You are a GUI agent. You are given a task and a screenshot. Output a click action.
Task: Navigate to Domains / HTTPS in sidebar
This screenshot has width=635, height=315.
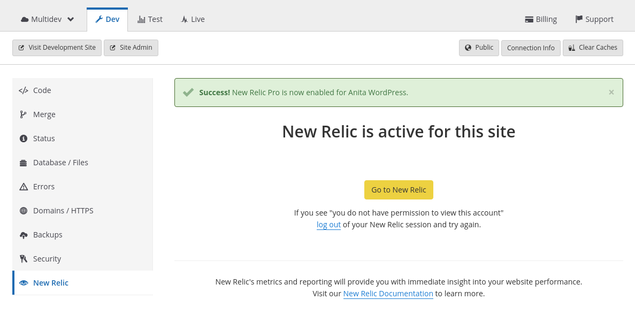point(23,210)
